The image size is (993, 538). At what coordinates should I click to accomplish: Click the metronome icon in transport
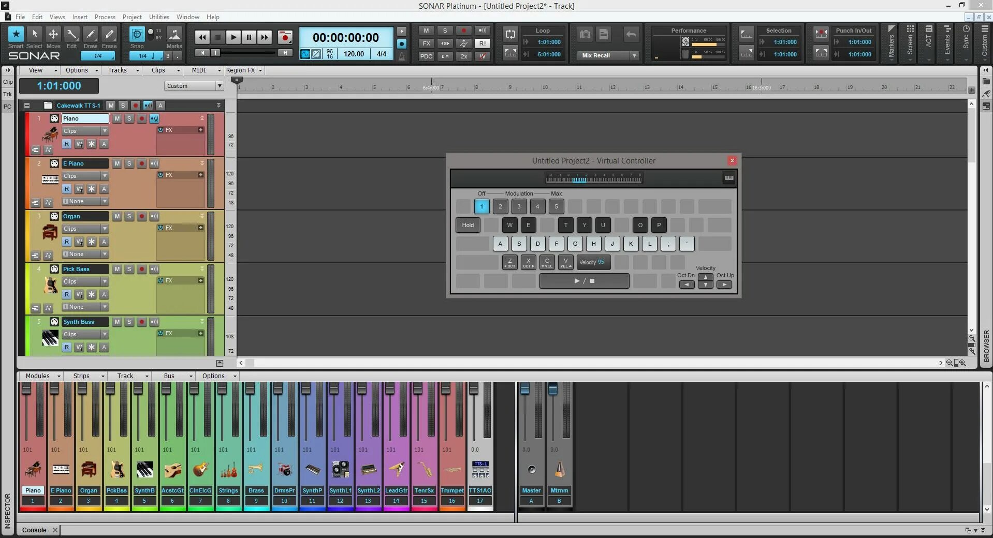(402, 56)
